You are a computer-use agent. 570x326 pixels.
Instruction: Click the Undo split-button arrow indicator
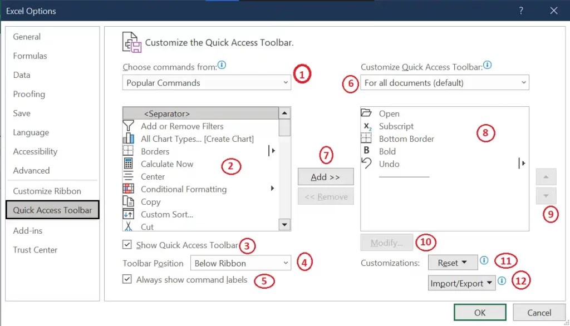pyautogui.click(x=522, y=163)
